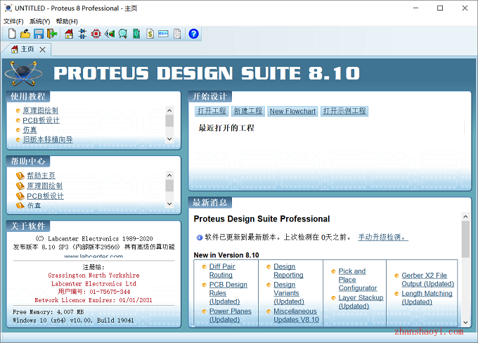Open Design Explorer green chip icon
This screenshot has width=478, height=343.
[136, 34]
